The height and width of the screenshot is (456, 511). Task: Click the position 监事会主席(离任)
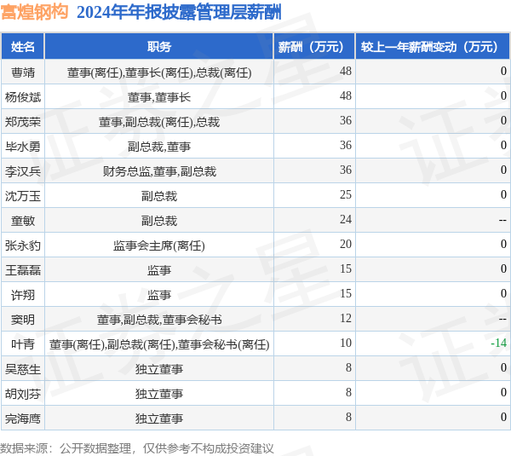click(x=159, y=245)
